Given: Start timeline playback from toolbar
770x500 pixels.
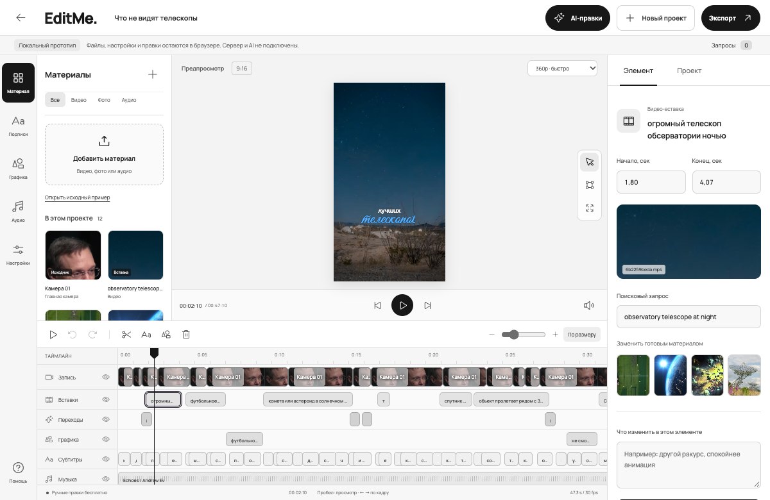Looking at the screenshot, I should (53, 335).
